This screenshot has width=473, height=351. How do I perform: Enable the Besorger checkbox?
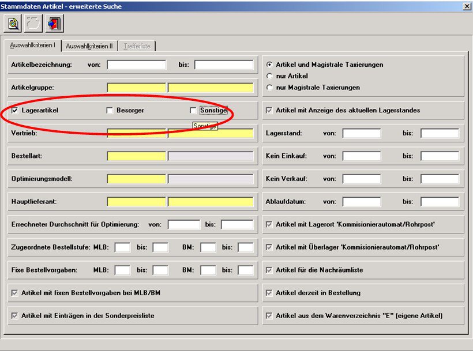(110, 110)
